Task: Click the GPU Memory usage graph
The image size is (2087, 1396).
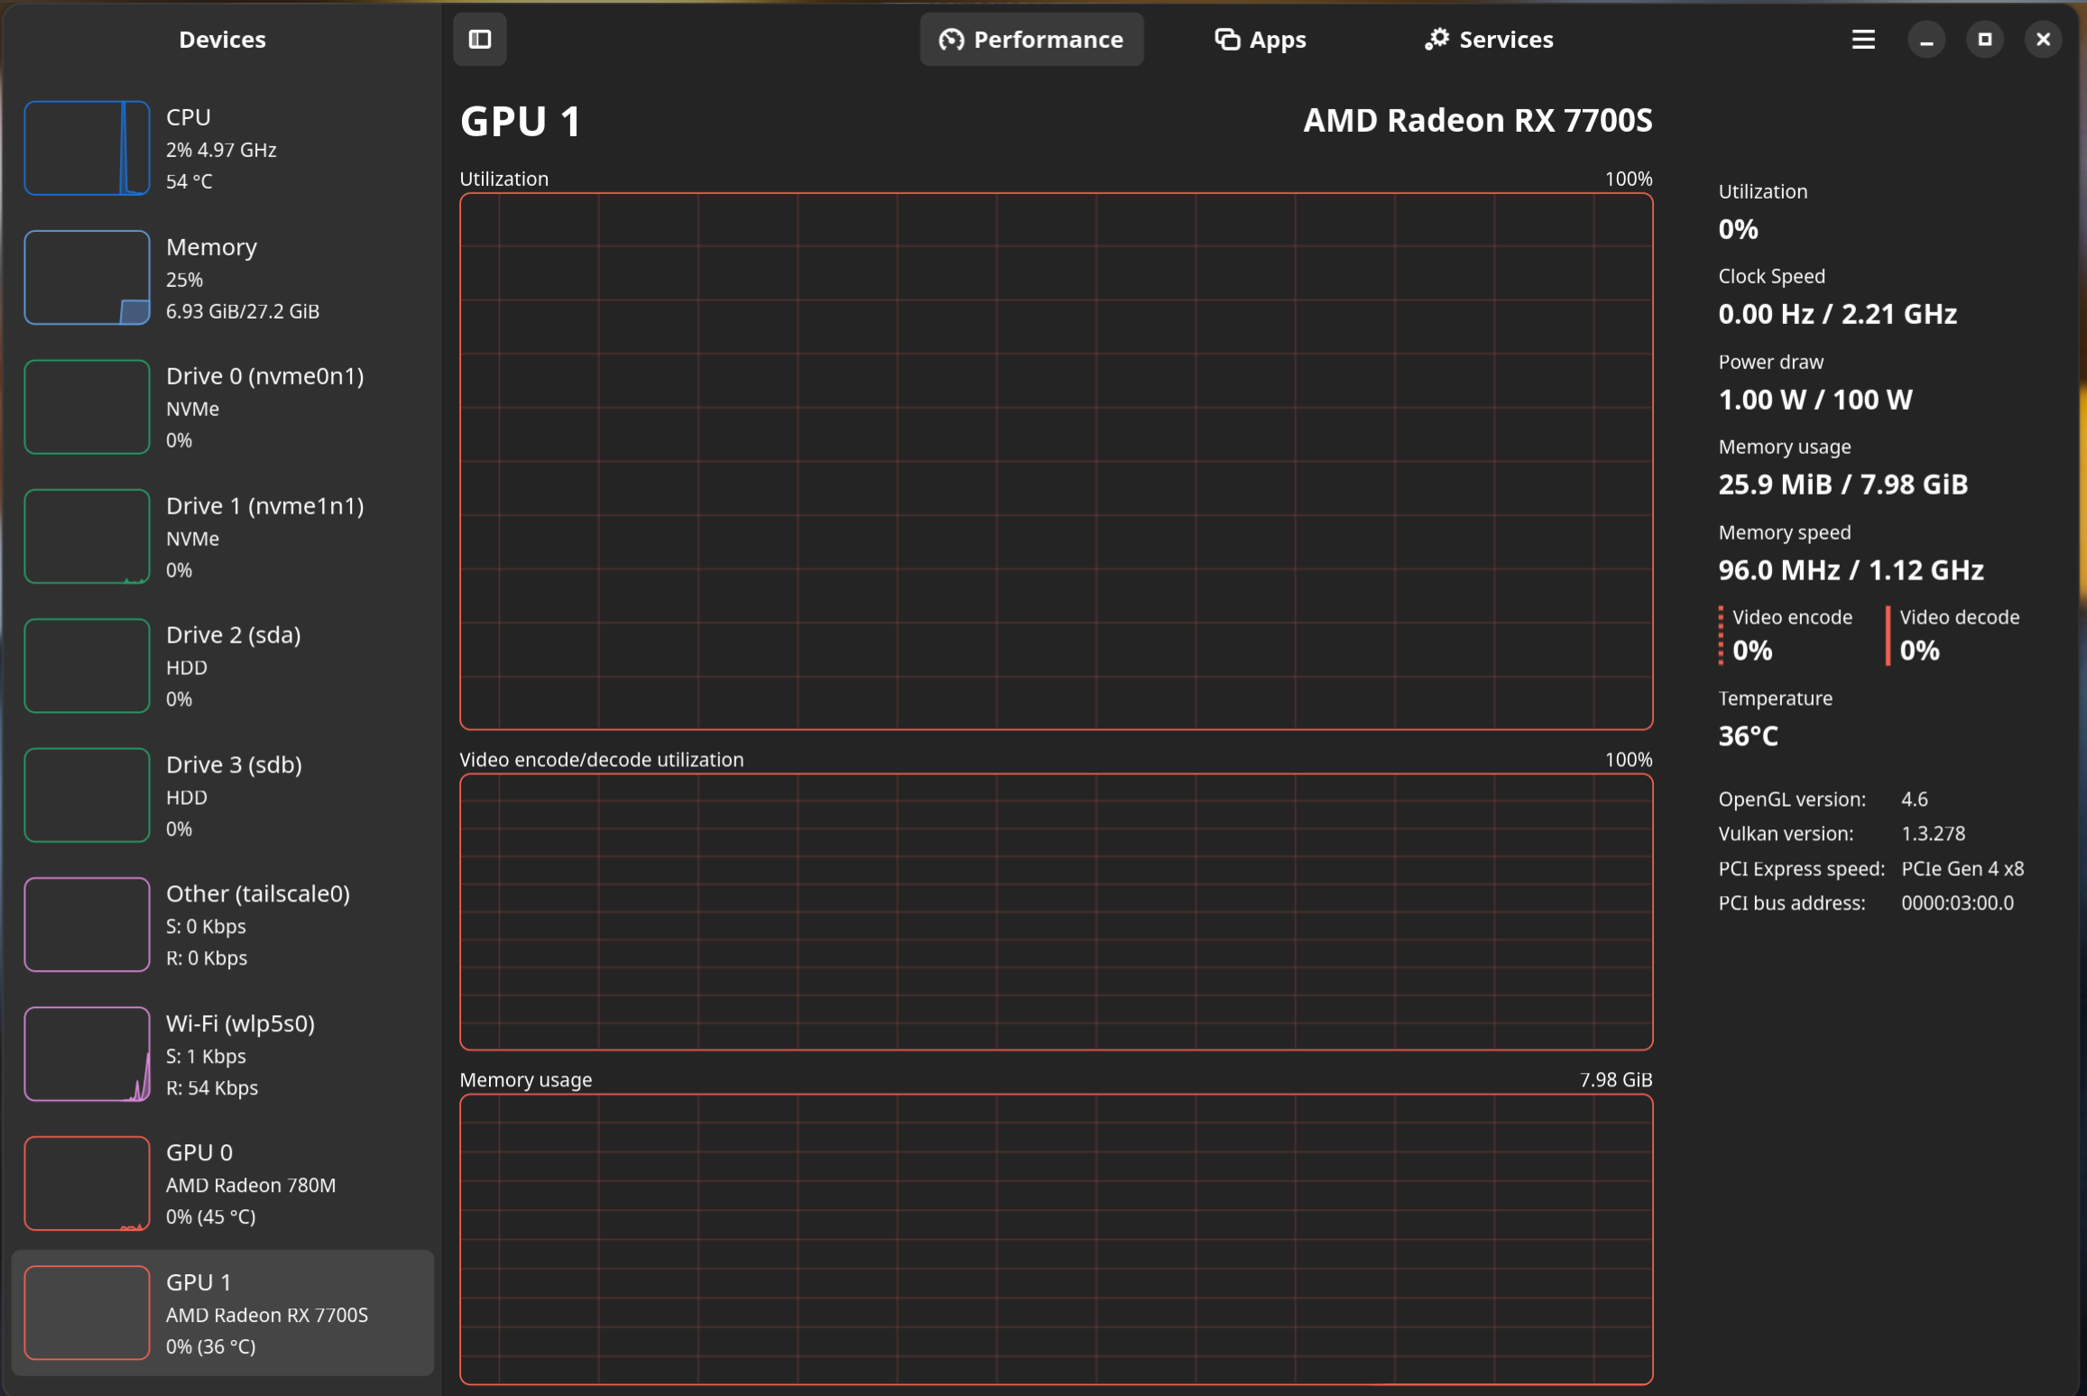Action: coord(1056,1238)
